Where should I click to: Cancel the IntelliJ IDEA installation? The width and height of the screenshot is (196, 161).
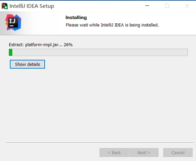click(178, 153)
